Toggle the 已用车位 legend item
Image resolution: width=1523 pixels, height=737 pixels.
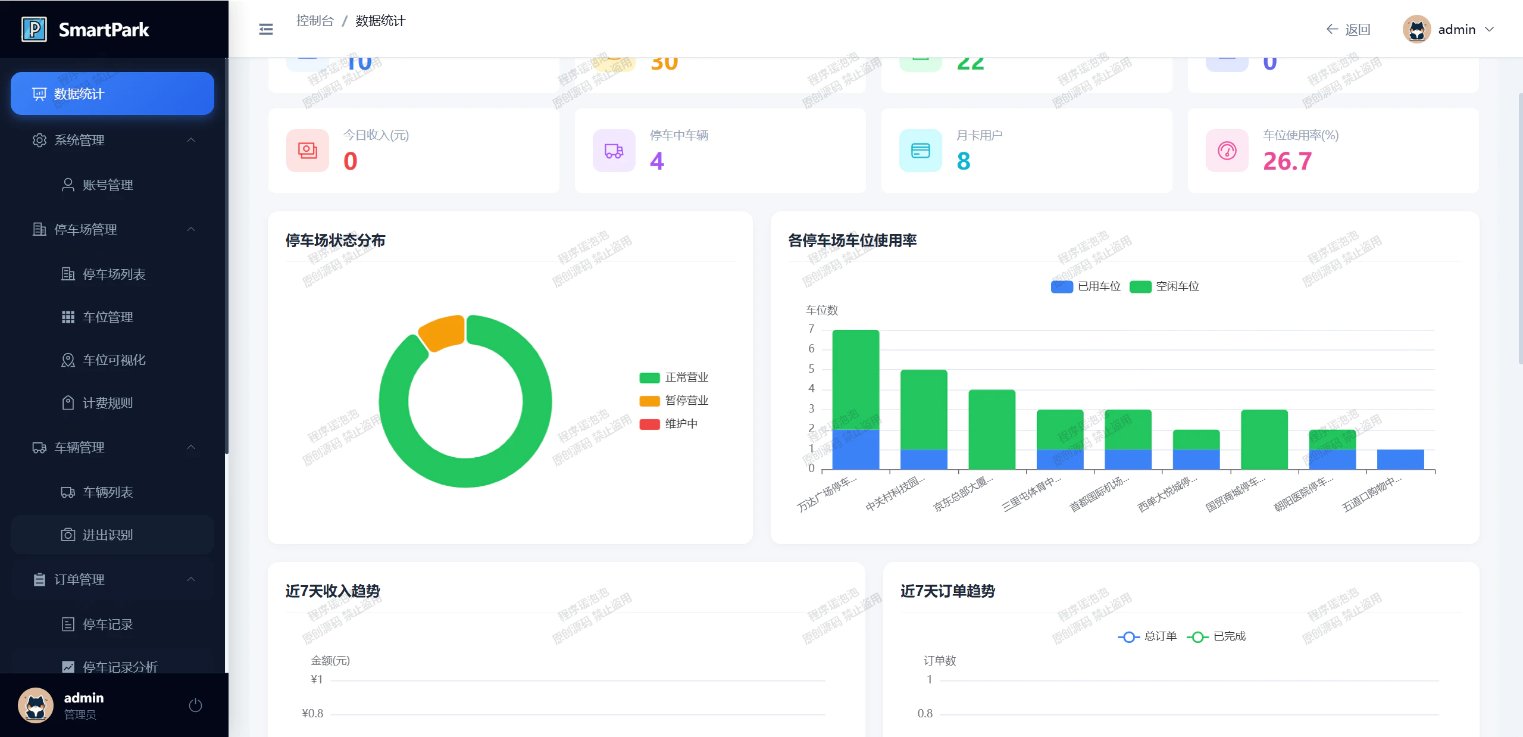1086,286
